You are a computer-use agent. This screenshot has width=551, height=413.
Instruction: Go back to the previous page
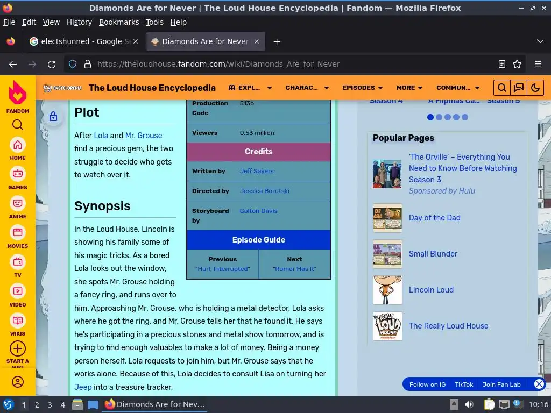click(x=13, y=65)
